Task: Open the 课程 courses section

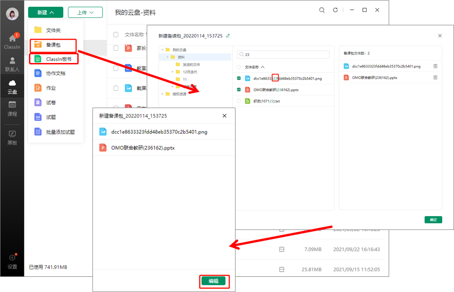Action: click(12, 109)
